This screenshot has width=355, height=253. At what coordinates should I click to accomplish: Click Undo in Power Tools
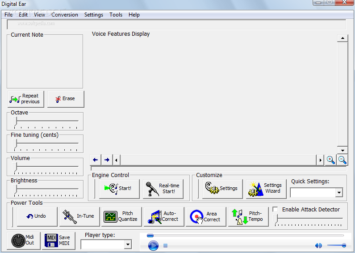pos(37,216)
